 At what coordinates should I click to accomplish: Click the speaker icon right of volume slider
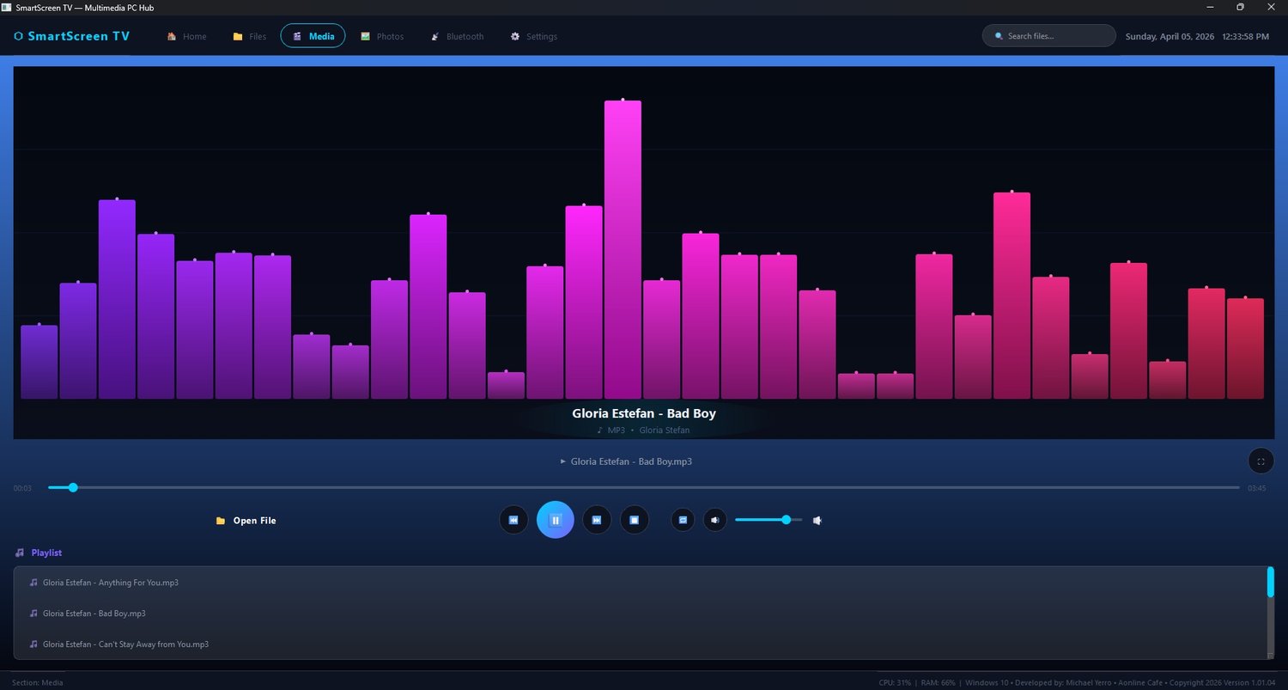pos(817,520)
